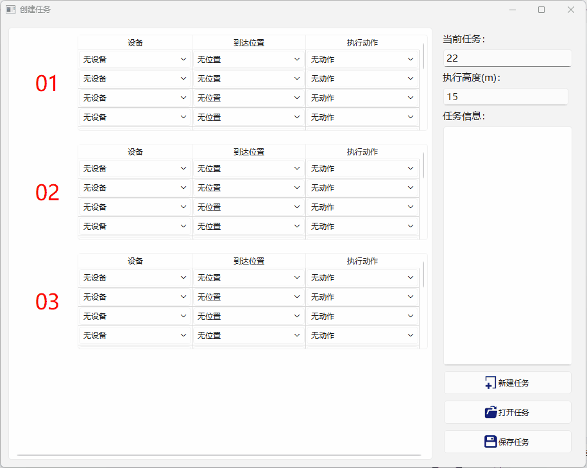Click the red 03 group label
The image size is (587, 468).
47,301
